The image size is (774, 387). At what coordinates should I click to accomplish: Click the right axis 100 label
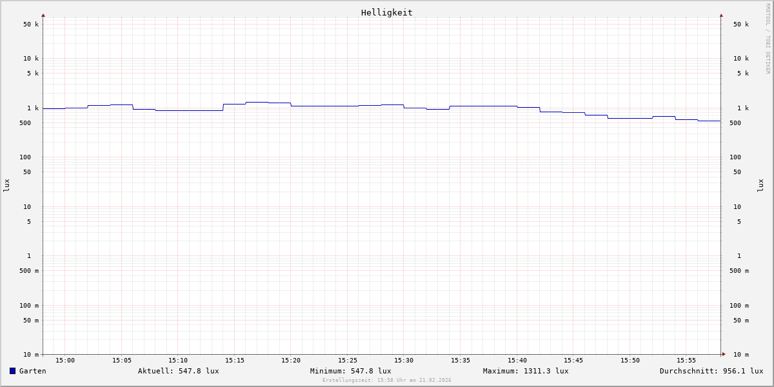pyautogui.click(x=735, y=157)
